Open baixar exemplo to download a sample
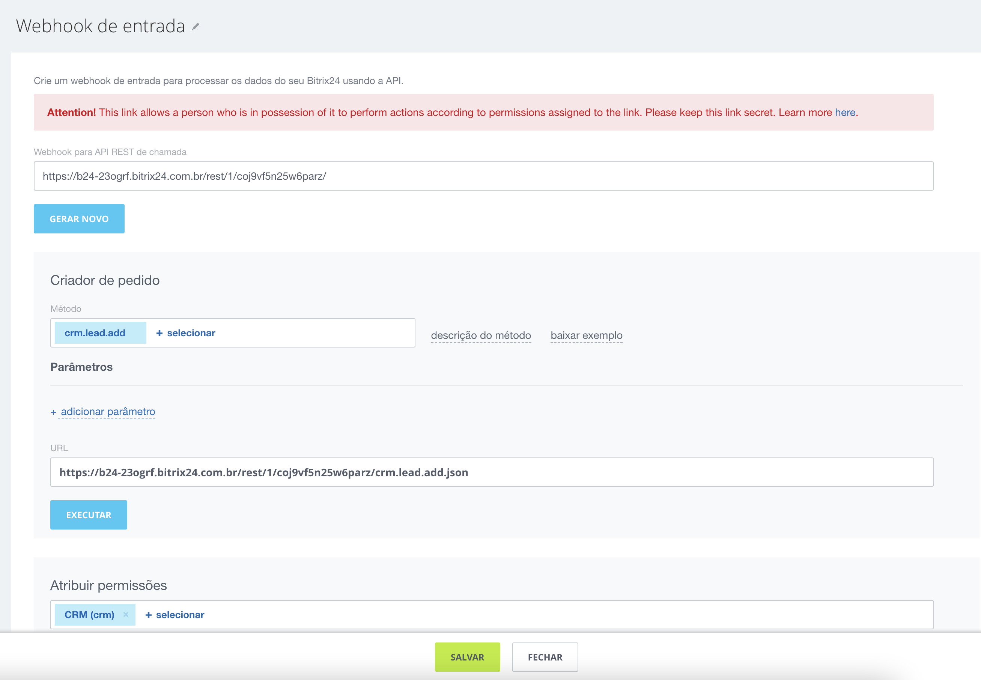The width and height of the screenshot is (981, 680). [587, 335]
